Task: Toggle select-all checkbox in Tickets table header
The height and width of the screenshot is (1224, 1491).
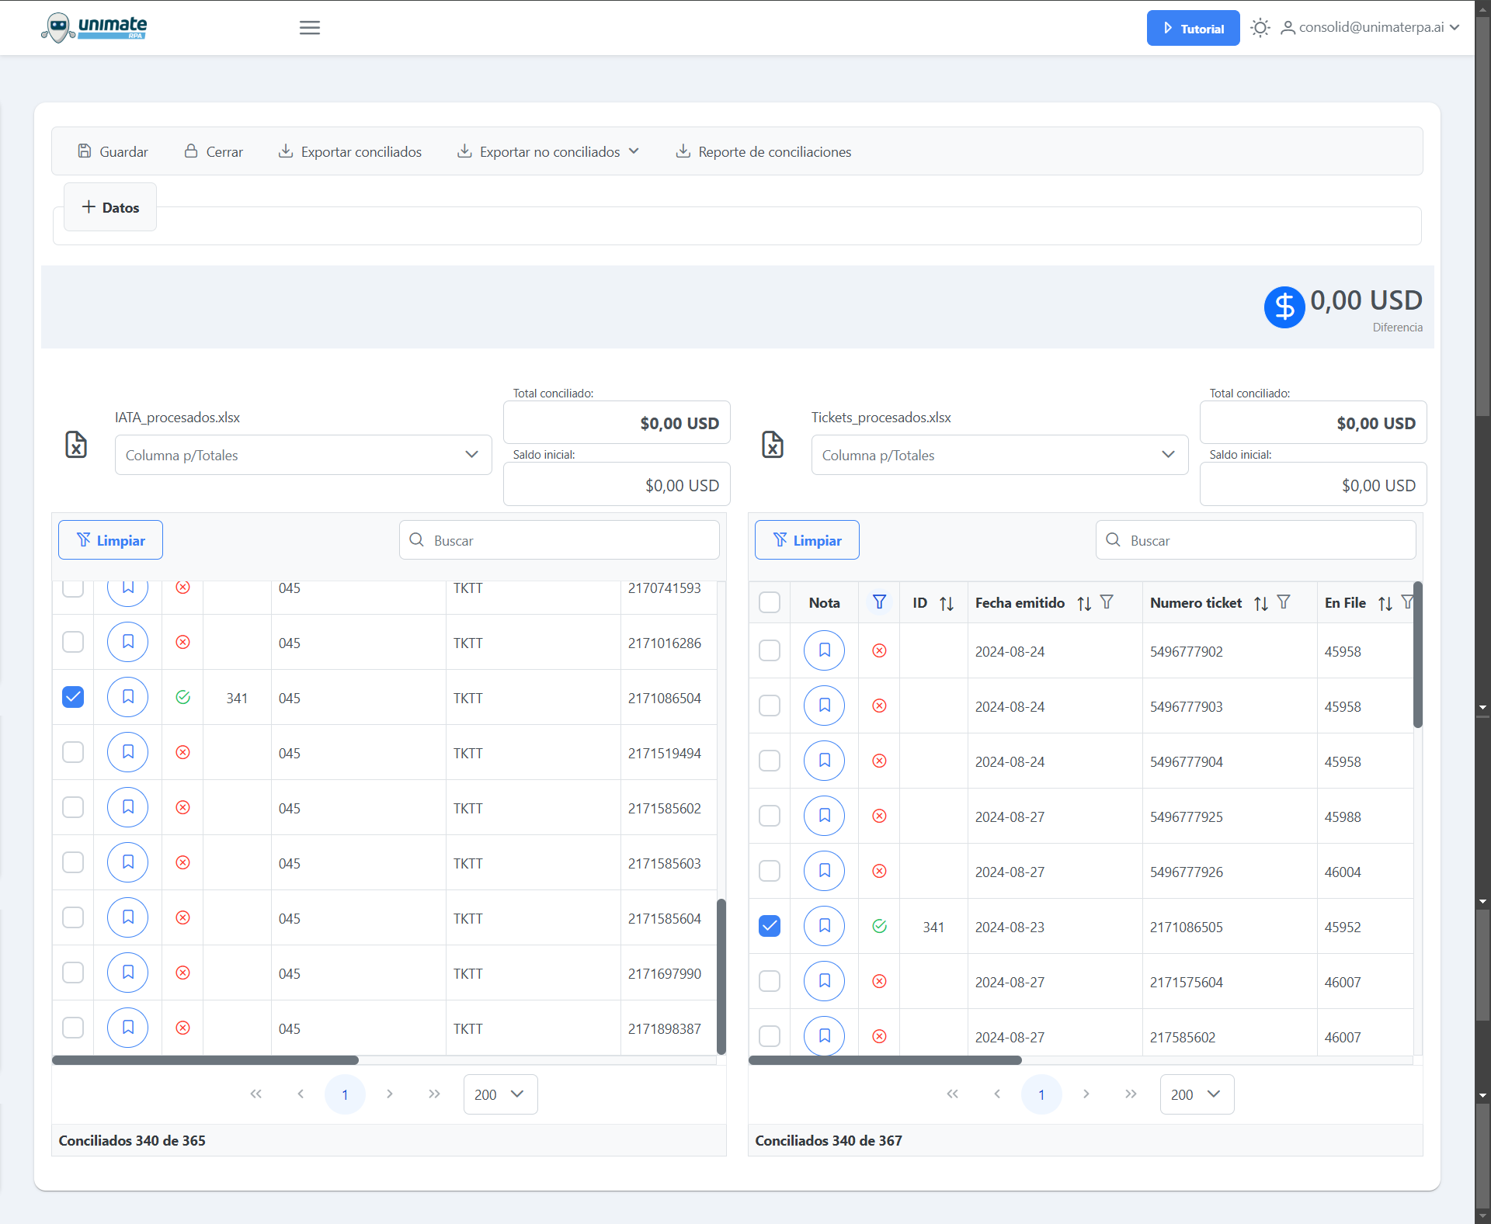Action: tap(770, 602)
